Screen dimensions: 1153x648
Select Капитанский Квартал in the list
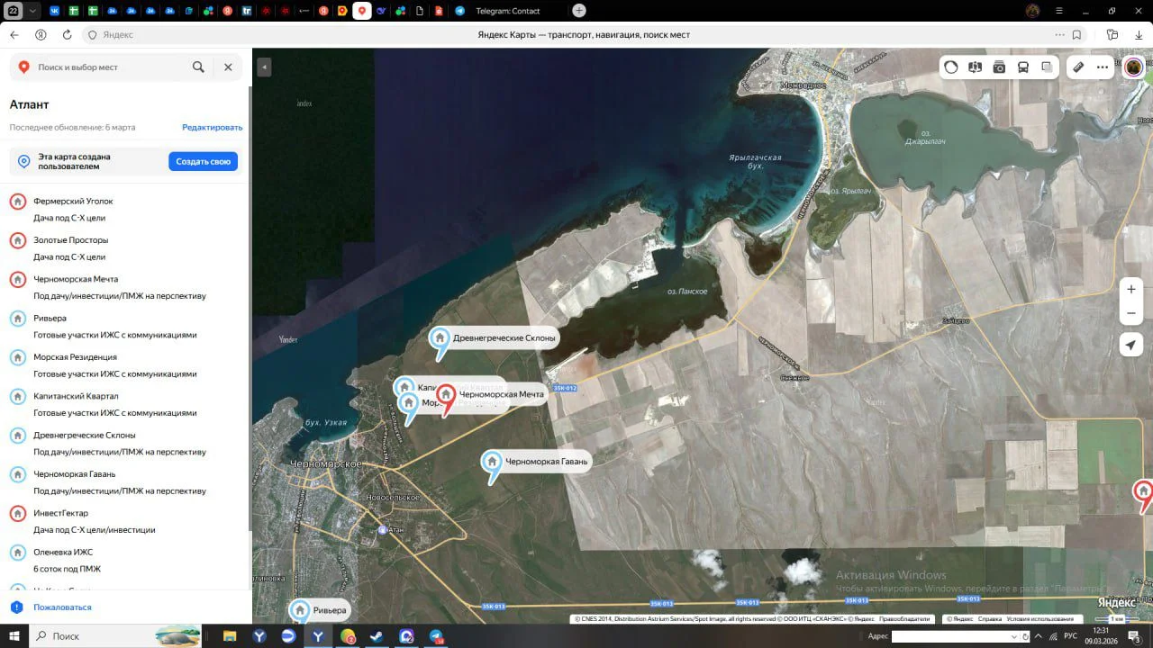coord(126,404)
